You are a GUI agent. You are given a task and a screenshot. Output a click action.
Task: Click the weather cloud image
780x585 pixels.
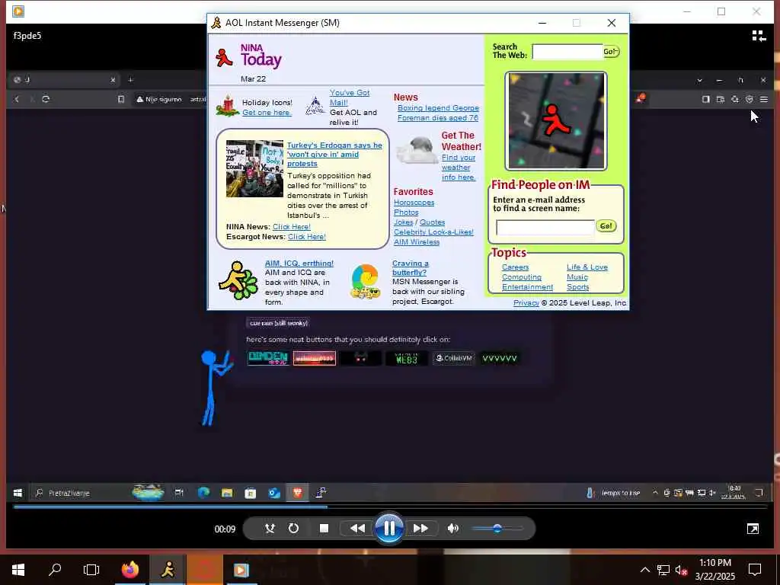click(x=417, y=151)
